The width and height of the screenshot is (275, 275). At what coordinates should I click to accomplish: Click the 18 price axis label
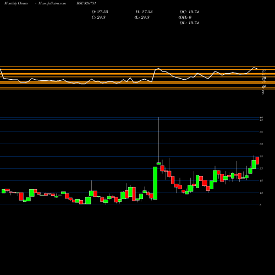261,180
